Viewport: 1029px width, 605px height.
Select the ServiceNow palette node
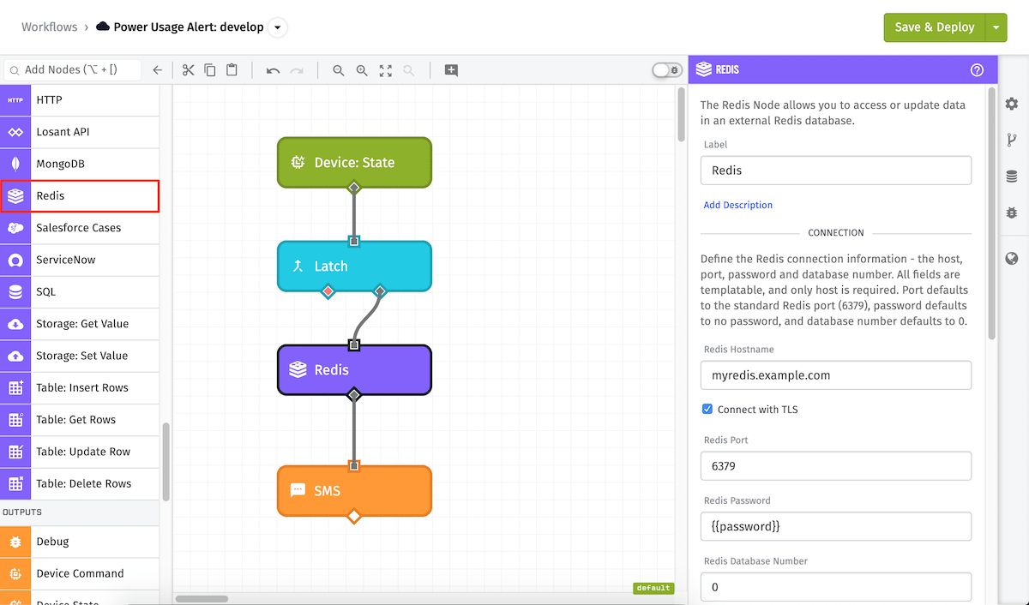click(x=80, y=260)
